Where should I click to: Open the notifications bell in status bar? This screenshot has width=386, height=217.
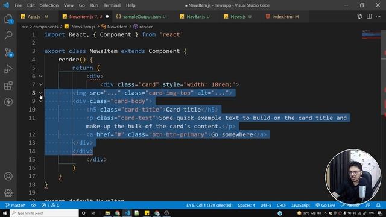click(x=378, y=205)
